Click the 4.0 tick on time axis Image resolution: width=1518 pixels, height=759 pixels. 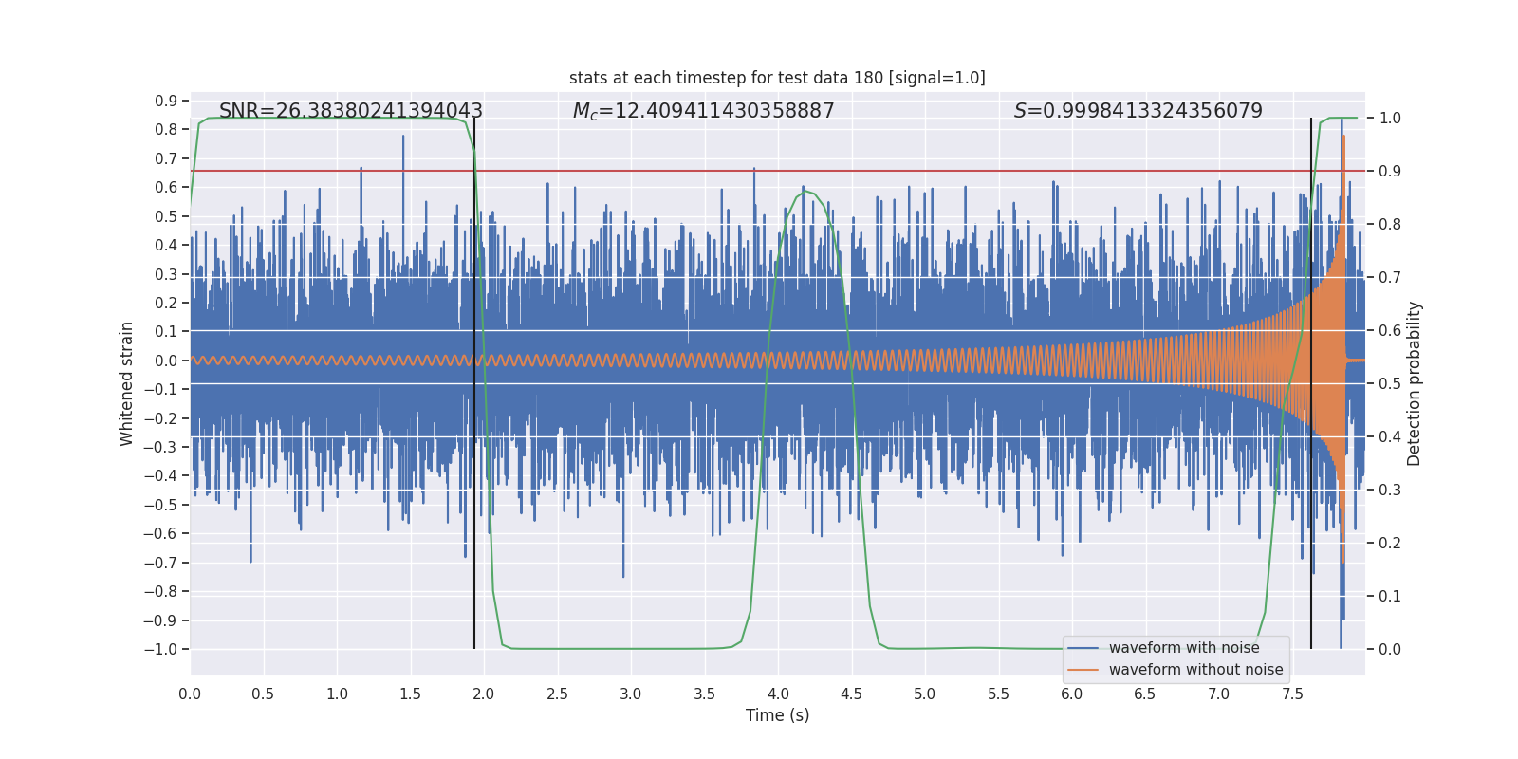click(778, 694)
